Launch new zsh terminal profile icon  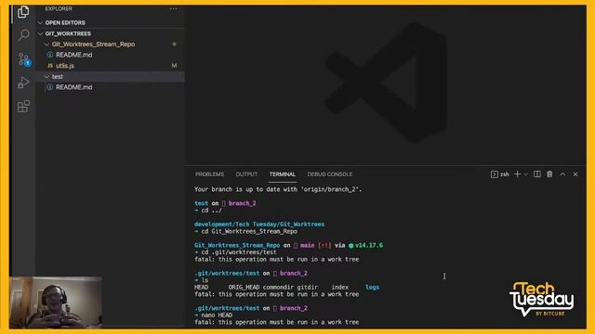tap(494, 174)
